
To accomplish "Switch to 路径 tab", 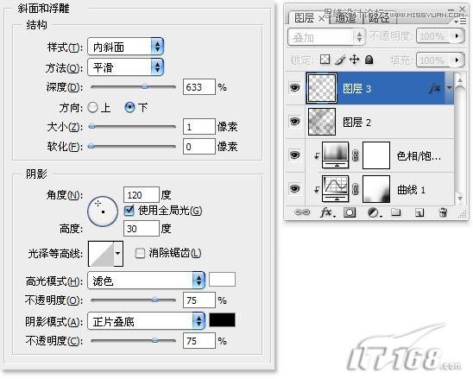I will (379, 18).
